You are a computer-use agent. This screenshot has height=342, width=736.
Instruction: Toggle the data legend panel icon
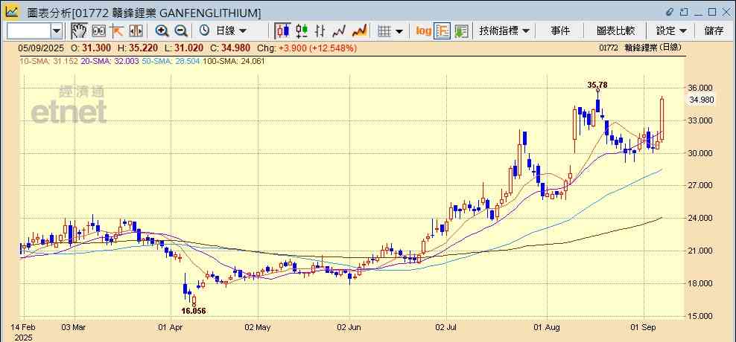point(442,31)
